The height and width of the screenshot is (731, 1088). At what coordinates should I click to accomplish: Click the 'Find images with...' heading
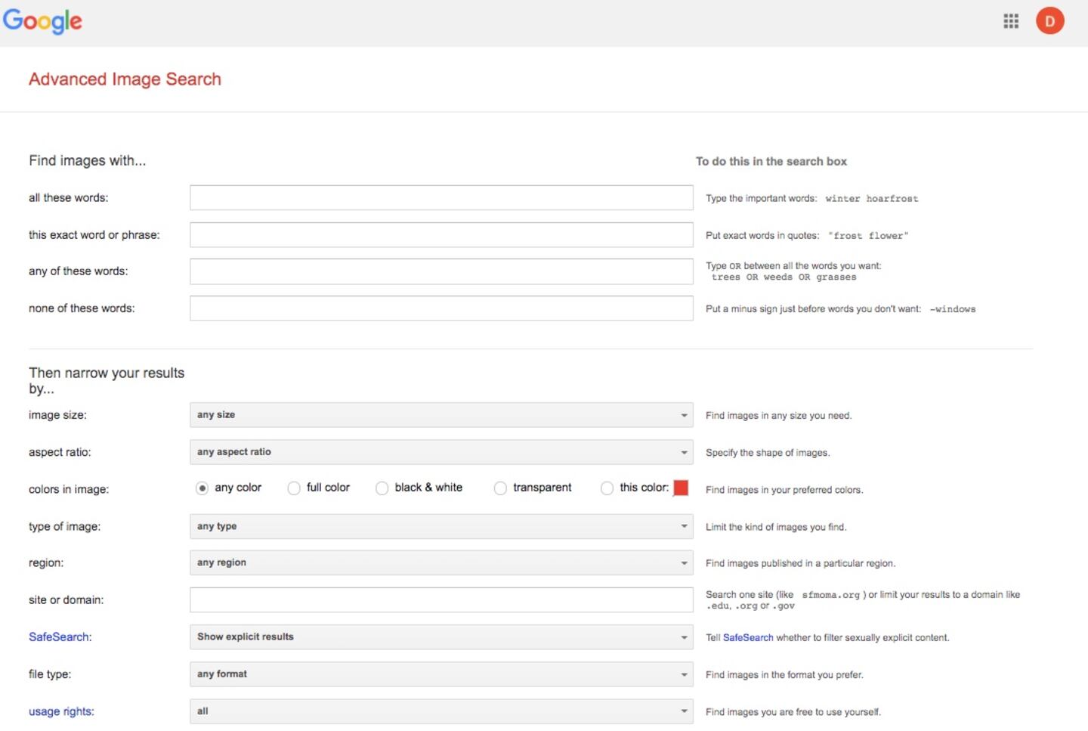[x=88, y=160]
